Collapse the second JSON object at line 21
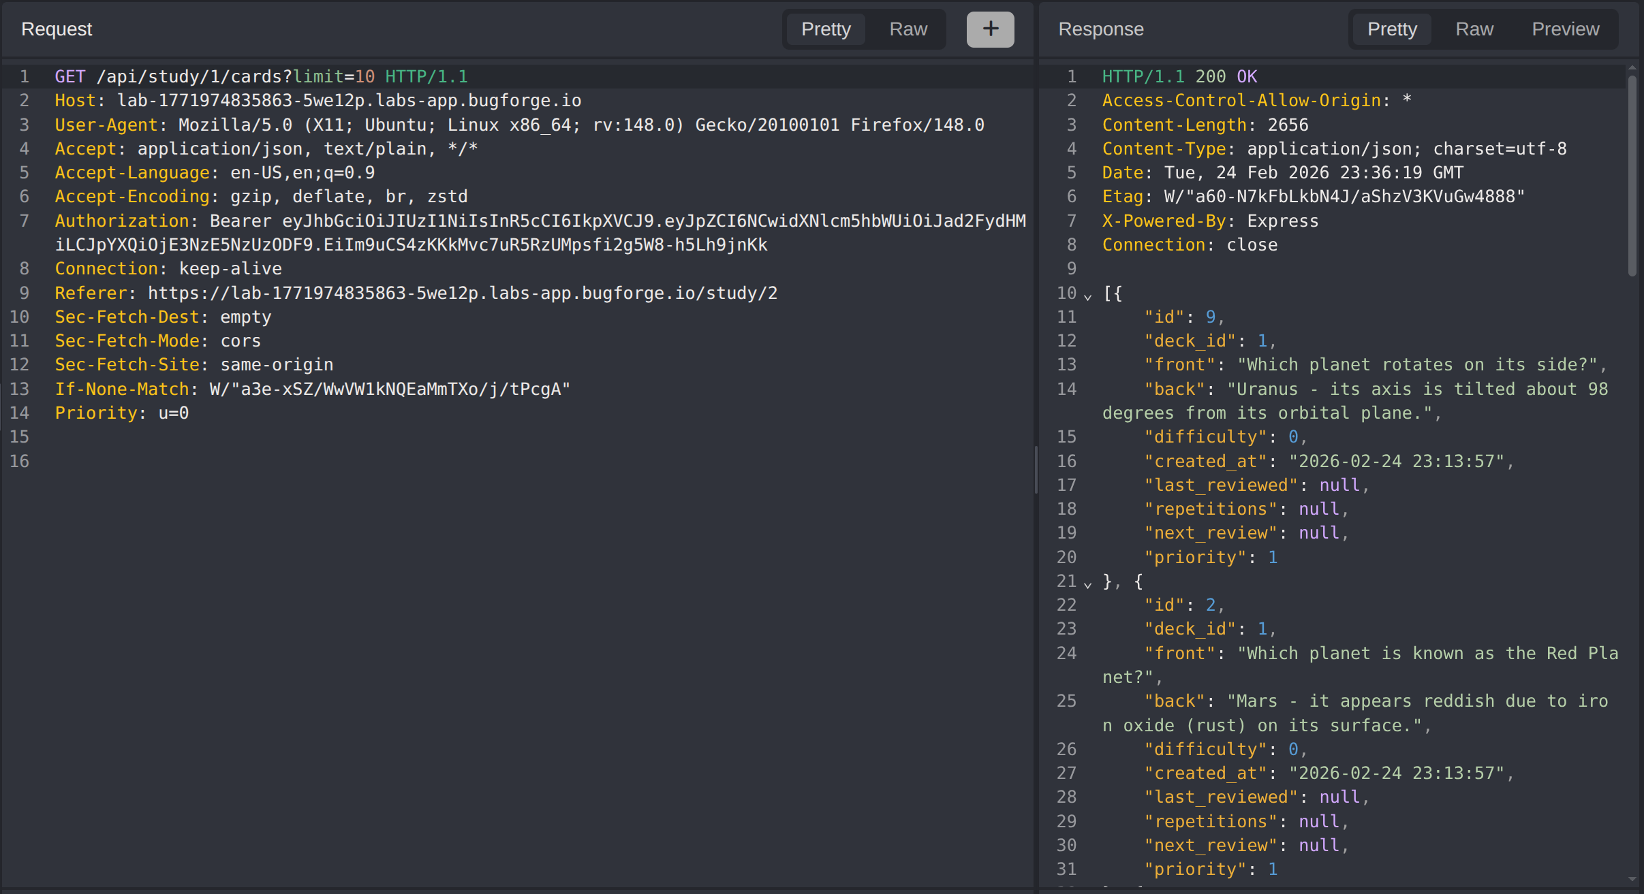This screenshot has width=1644, height=894. 1088,584
